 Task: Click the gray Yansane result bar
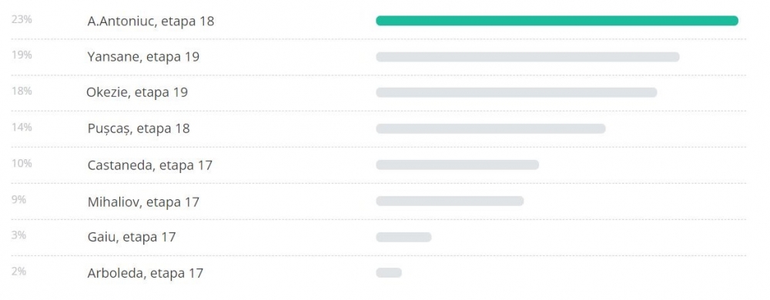click(528, 57)
